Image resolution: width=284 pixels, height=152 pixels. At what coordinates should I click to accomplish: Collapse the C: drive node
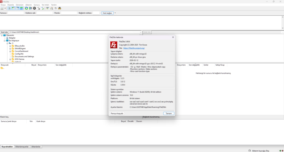click(7, 43)
